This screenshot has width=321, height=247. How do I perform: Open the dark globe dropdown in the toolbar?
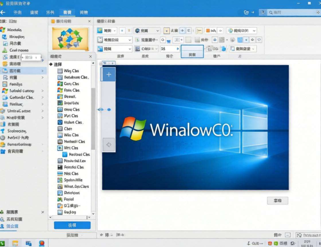[x=147, y=31]
